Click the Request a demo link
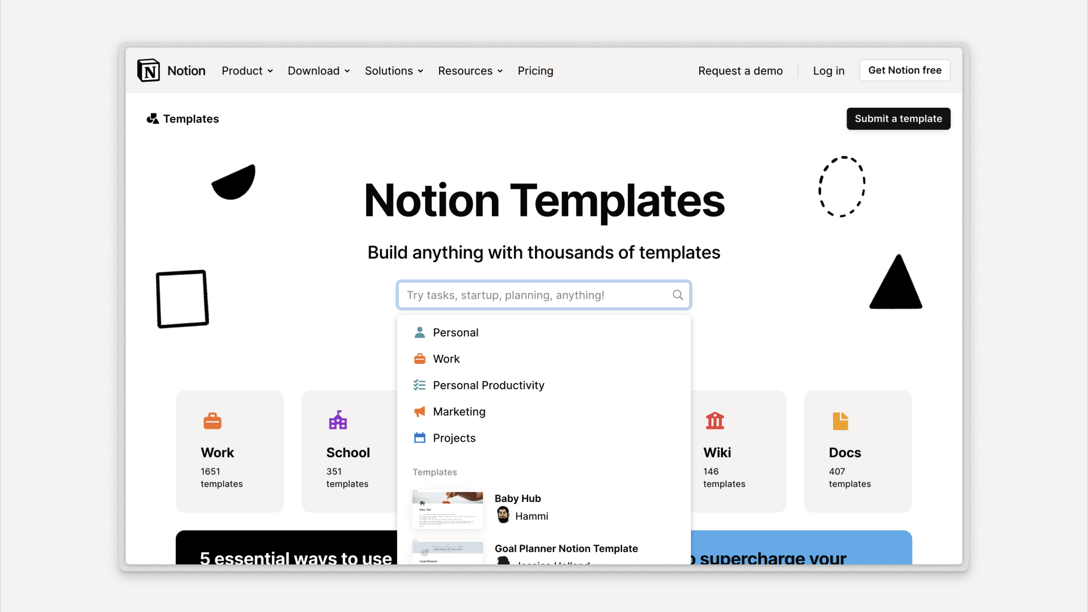The image size is (1088, 612). click(739, 70)
